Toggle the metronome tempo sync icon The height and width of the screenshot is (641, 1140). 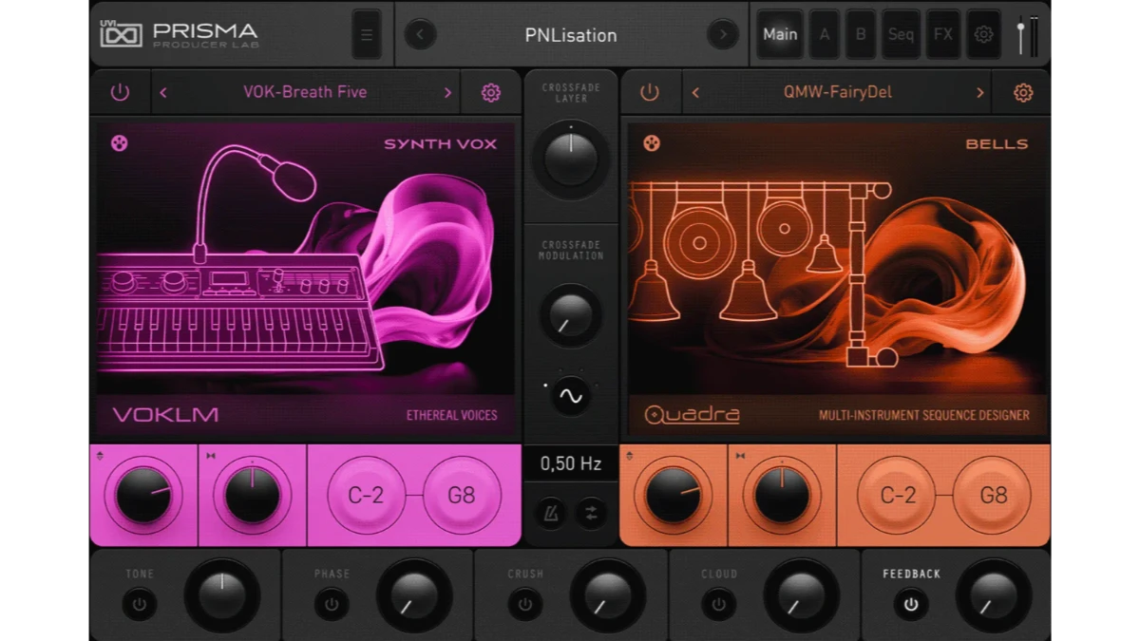click(x=551, y=513)
